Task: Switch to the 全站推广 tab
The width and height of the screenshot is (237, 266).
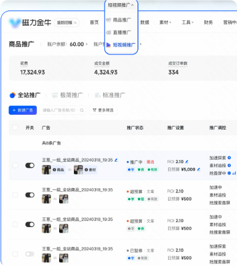Action: [x=25, y=95]
